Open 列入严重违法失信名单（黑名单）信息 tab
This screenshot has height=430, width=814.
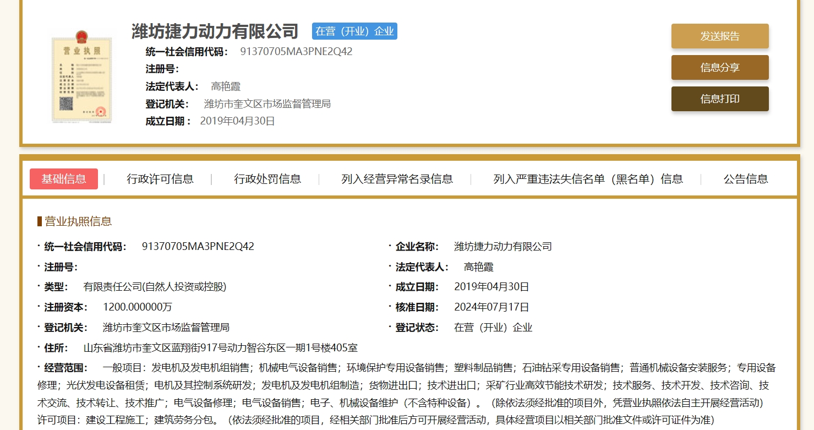click(x=588, y=179)
